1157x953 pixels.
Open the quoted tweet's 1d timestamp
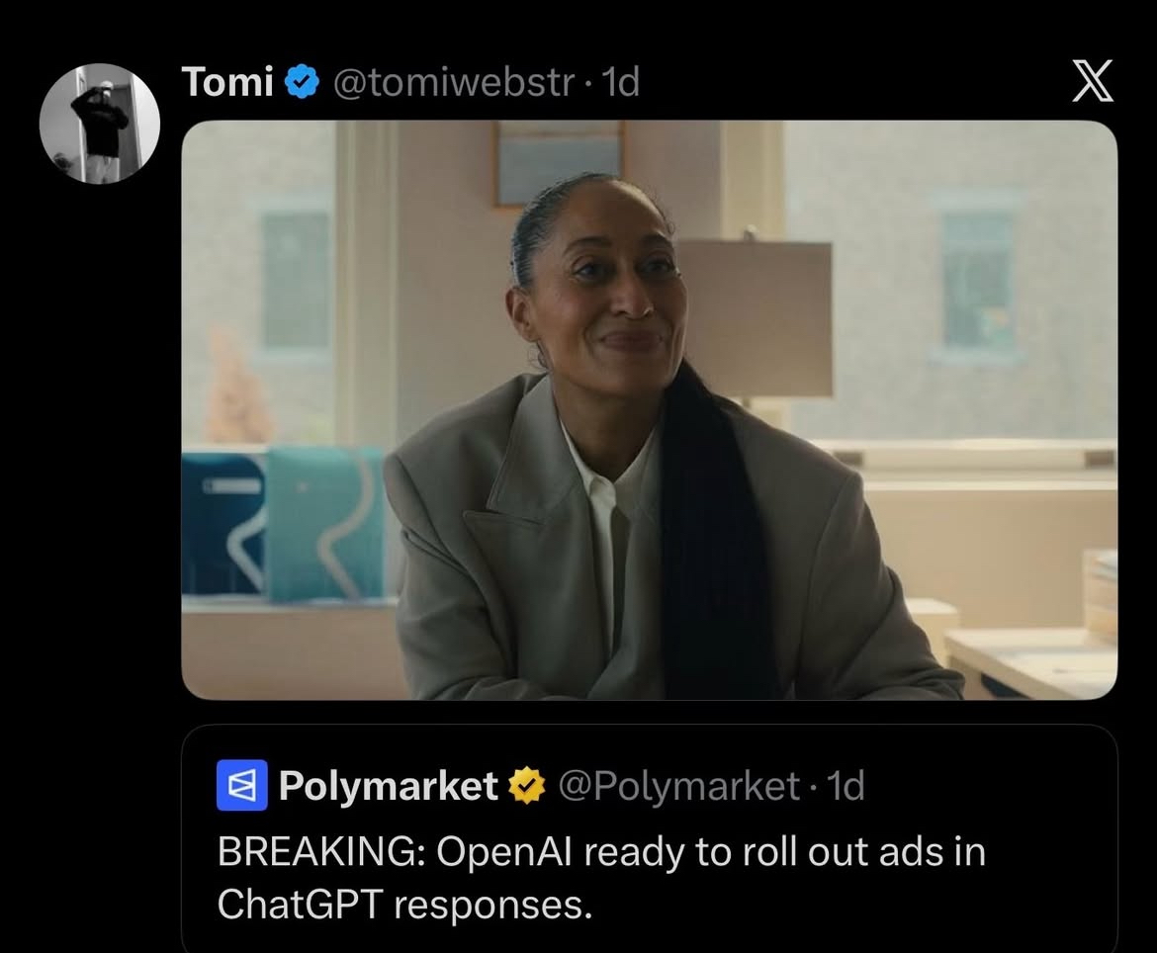[x=845, y=786]
